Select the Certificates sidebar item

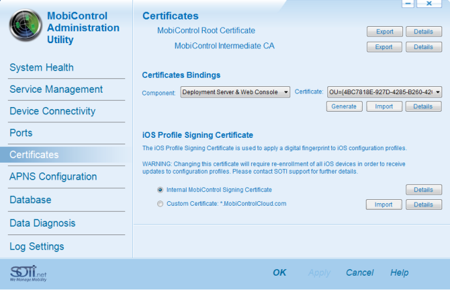coord(66,155)
